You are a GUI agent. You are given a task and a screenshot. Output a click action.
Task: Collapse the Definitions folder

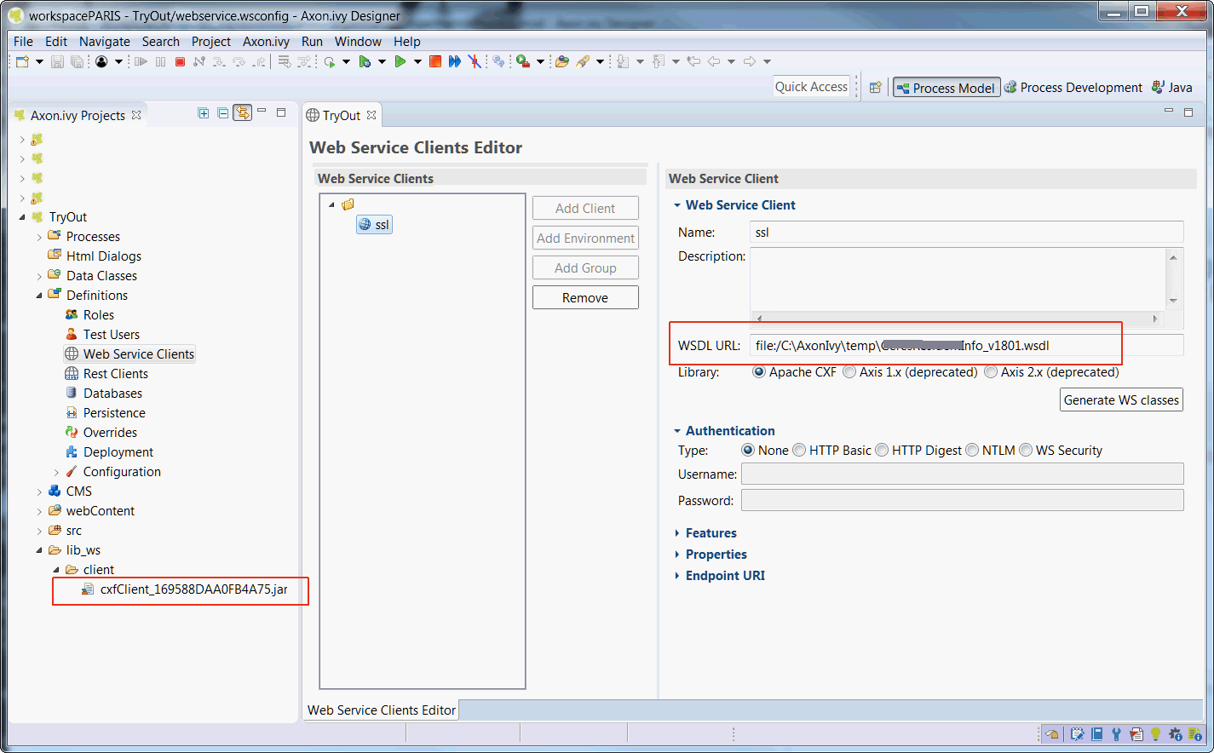pos(39,296)
